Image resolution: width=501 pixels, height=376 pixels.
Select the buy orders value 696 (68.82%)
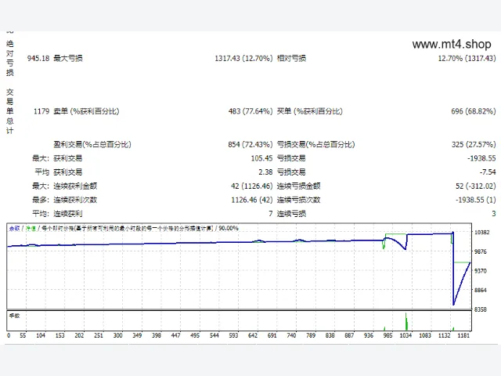pyautogui.click(x=474, y=111)
